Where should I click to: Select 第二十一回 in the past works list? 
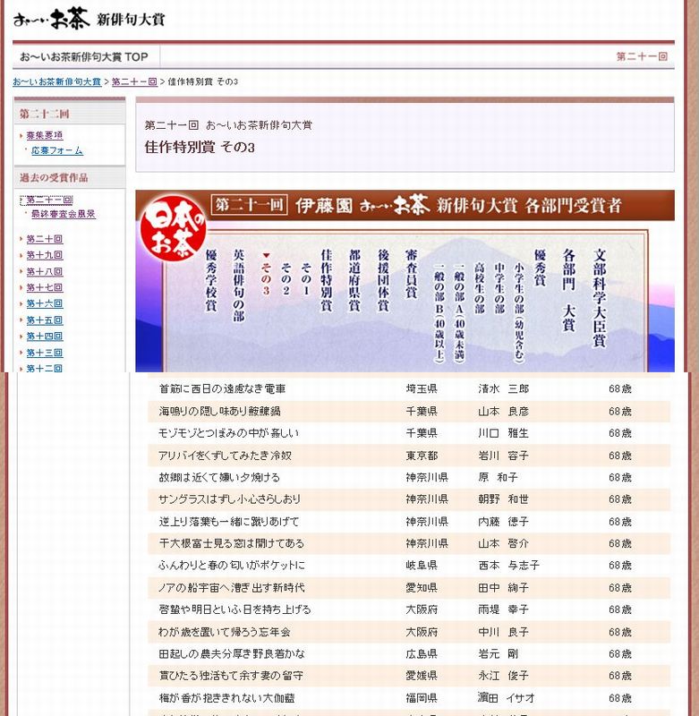coord(49,200)
